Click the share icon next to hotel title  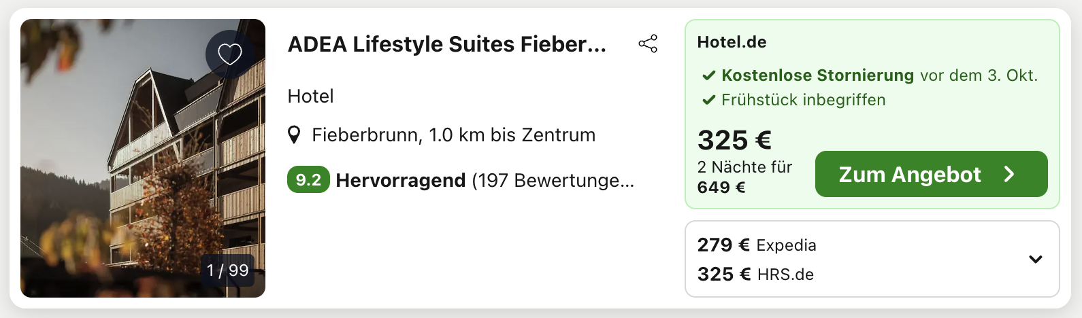(x=648, y=44)
